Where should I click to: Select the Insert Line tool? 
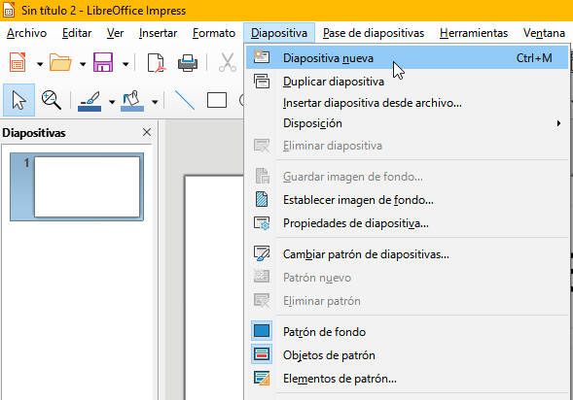click(185, 100)
